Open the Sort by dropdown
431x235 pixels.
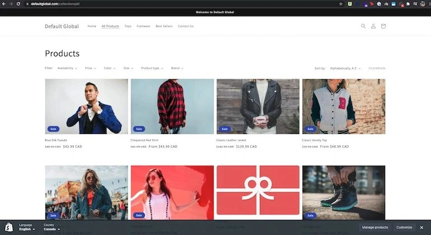click(x=345, y=68)
